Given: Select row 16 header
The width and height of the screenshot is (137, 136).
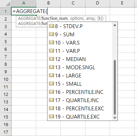Looking at the screenshot, I should pos(5,124).
